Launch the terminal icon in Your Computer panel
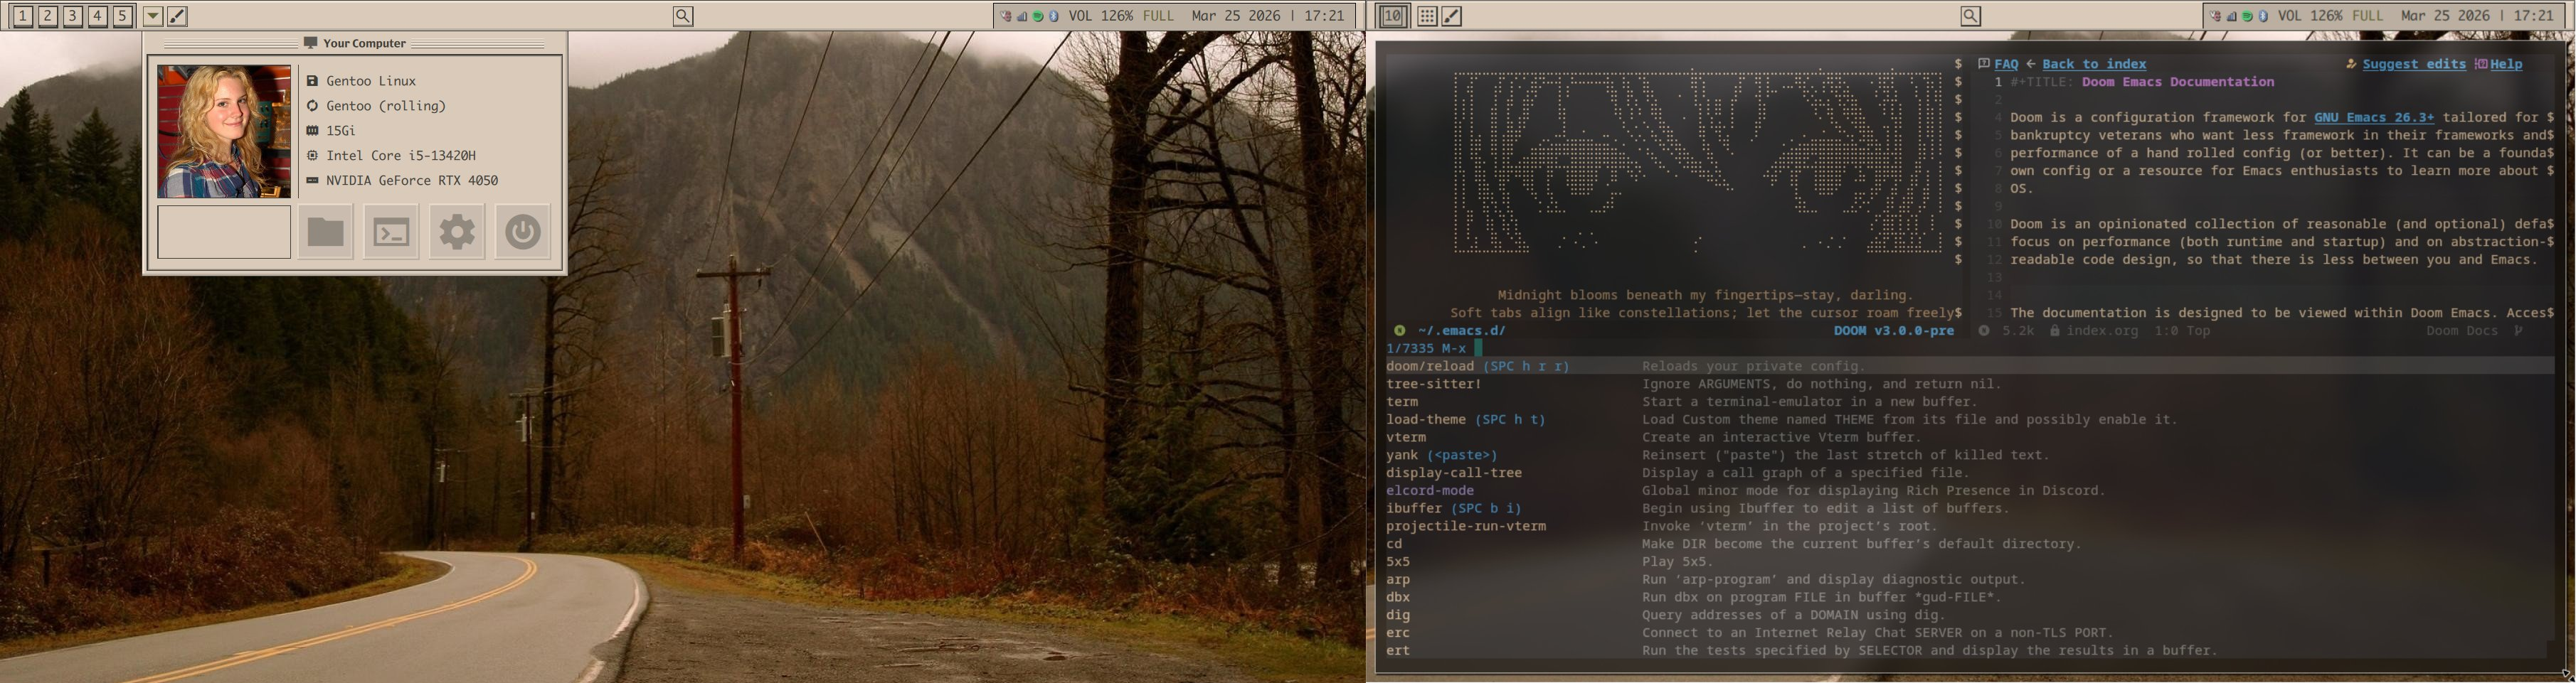Screen dimensions: 2576x683 tap(391, 232)
